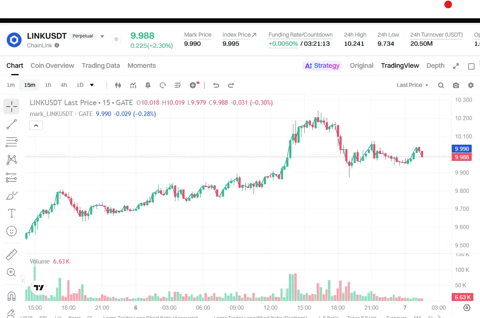Select the 1m timeframe
480x318 pixels.
point(11,85)
